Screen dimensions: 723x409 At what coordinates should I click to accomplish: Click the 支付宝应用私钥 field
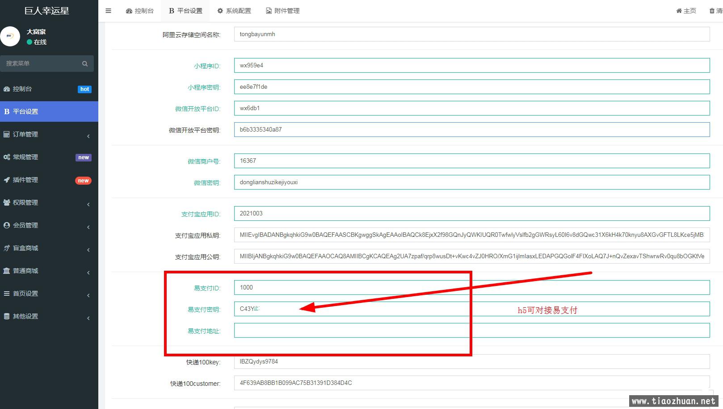click(x=472, y=235)
